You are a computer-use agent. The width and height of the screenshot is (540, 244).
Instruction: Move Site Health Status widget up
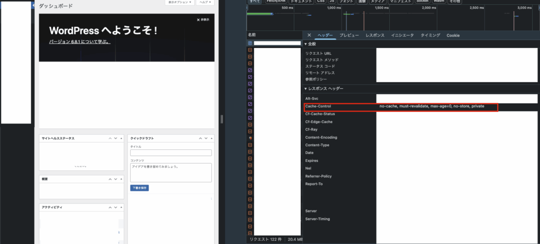pos(110,138)
